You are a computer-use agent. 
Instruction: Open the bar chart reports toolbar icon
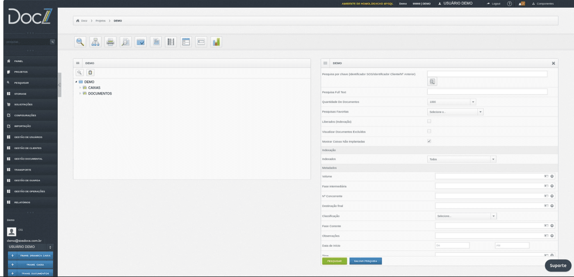pos(216,42)
